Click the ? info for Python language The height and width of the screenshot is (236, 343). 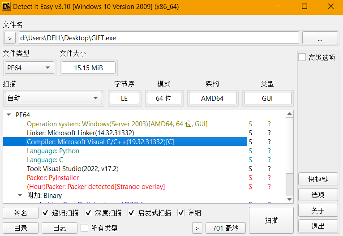click(269, 151)
